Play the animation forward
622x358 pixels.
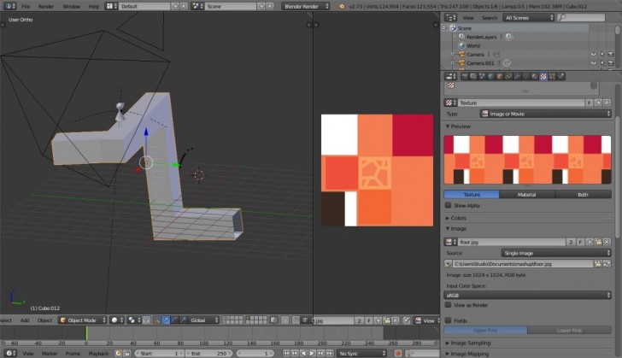[x=312, y=353]
